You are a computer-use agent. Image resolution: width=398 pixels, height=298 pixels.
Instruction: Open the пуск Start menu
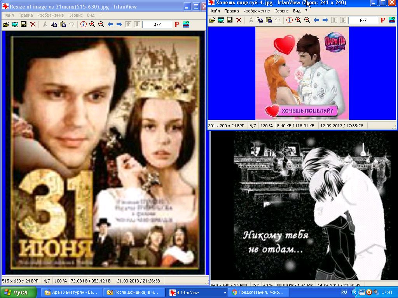pos(19,292)
